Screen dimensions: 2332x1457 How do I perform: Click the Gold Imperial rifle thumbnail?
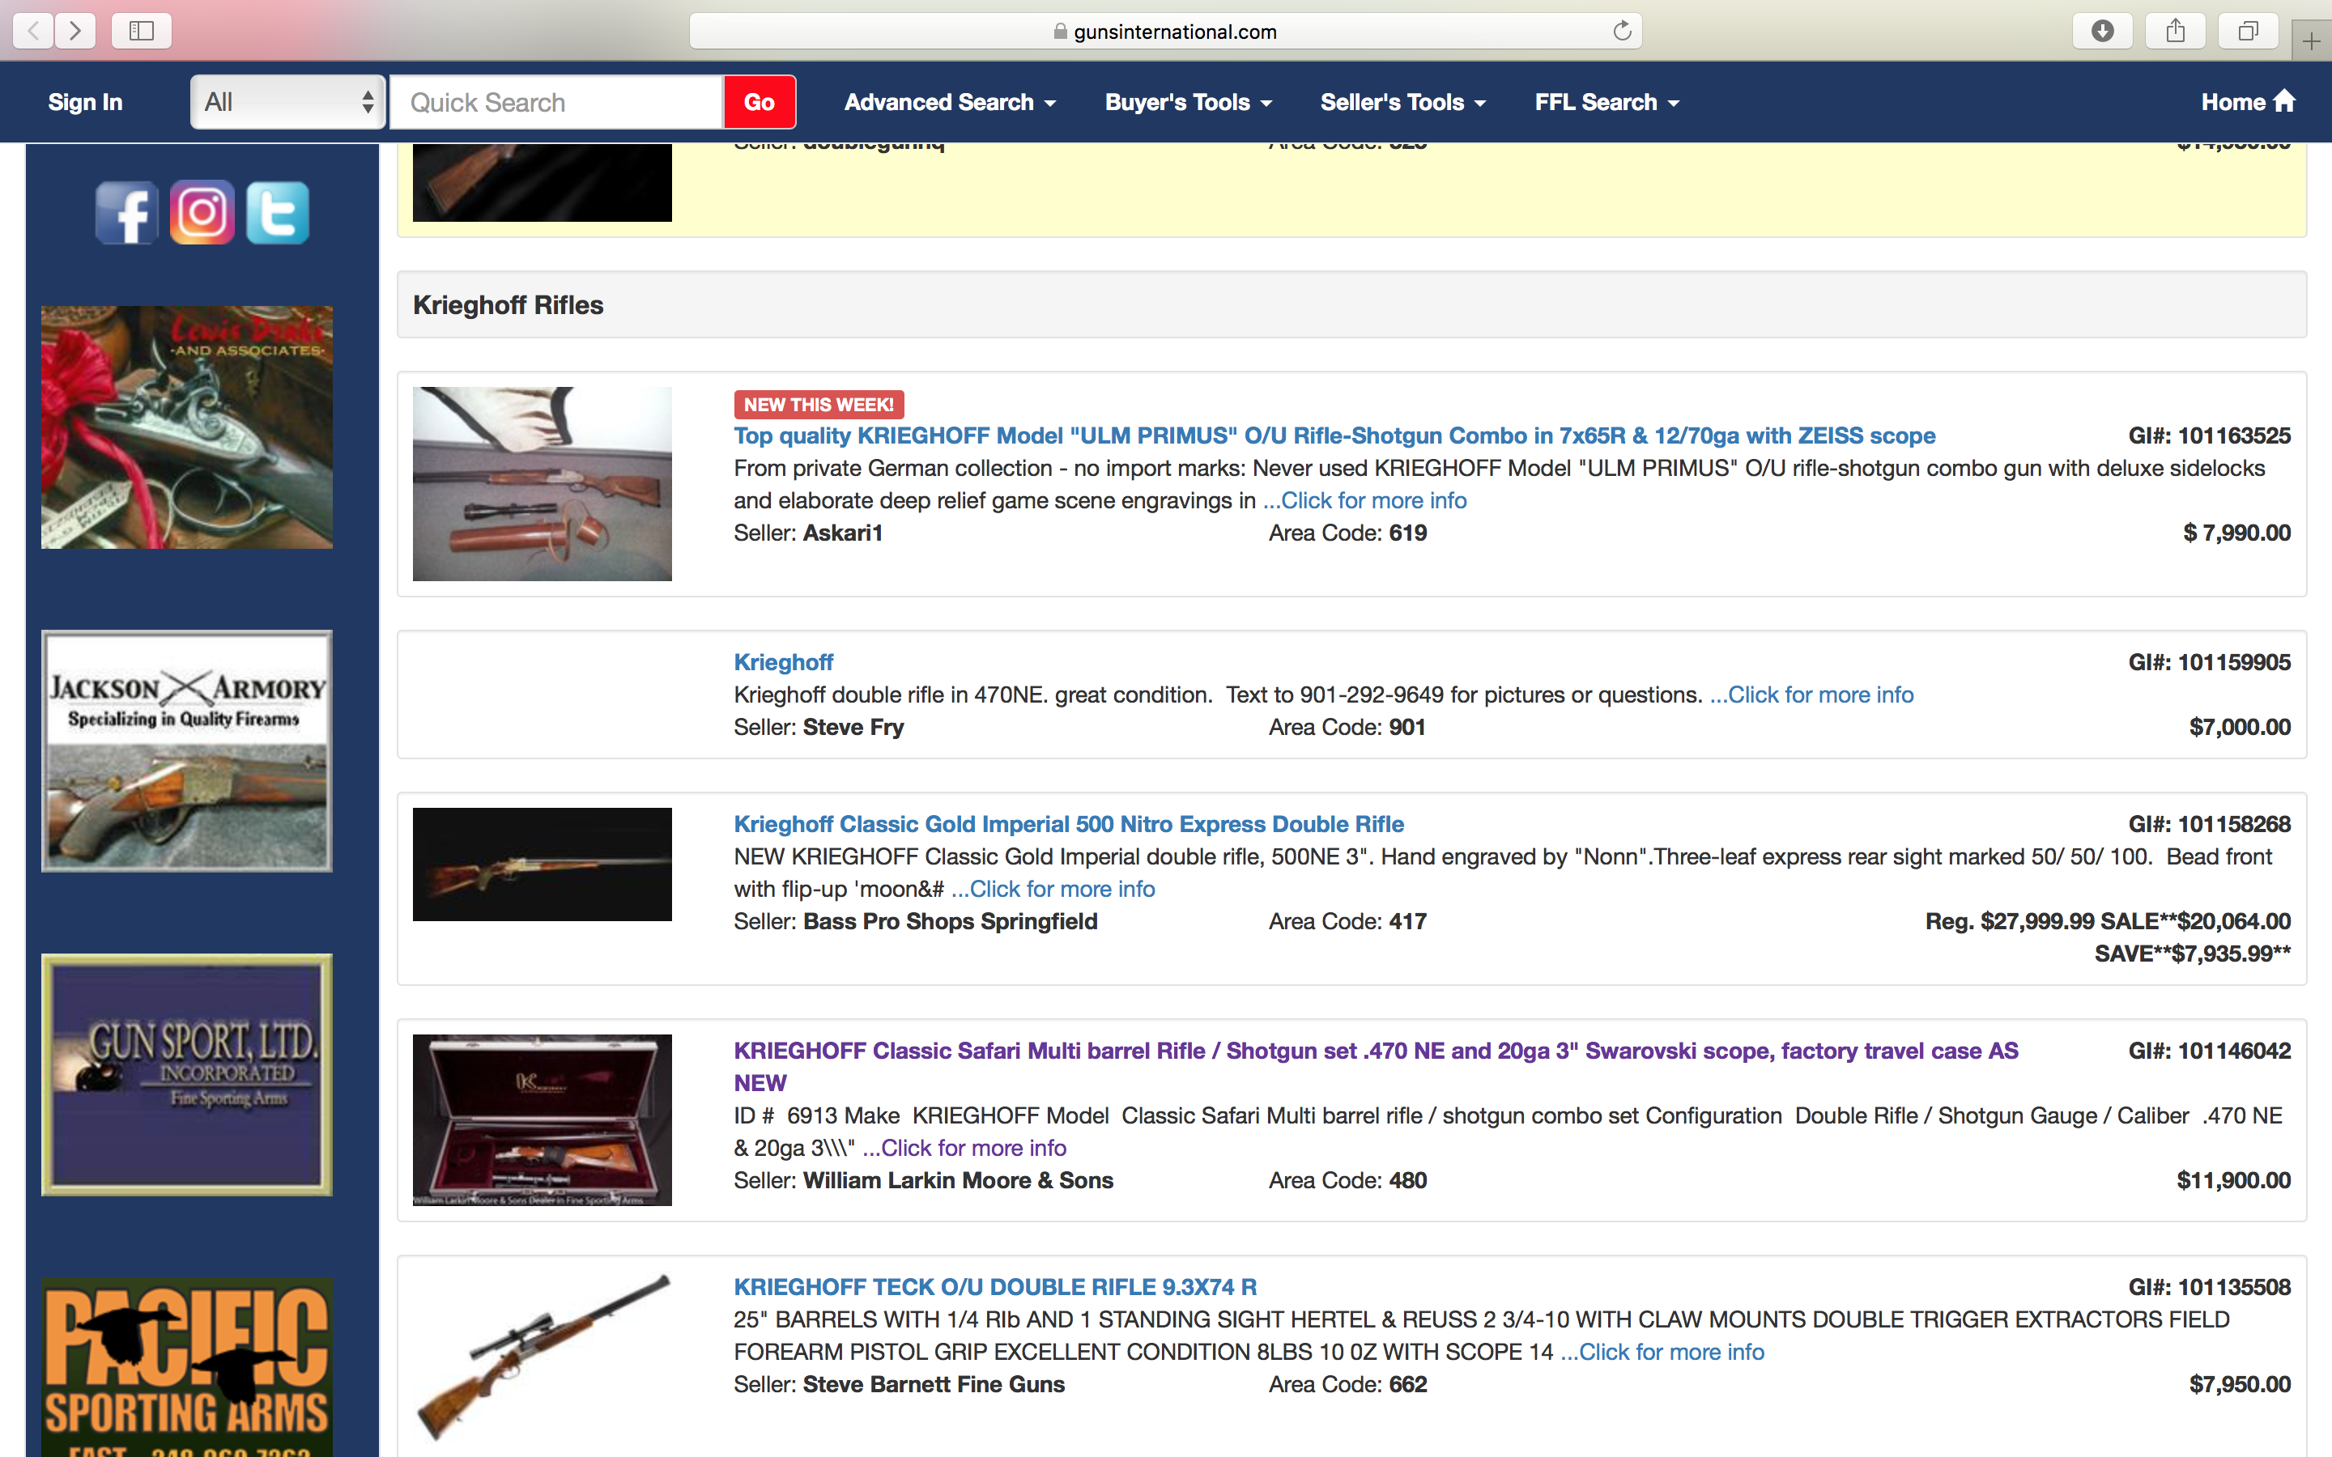point(543,864)
